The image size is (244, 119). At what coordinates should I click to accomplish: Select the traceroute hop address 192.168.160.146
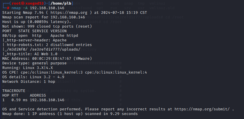point(47,100)
